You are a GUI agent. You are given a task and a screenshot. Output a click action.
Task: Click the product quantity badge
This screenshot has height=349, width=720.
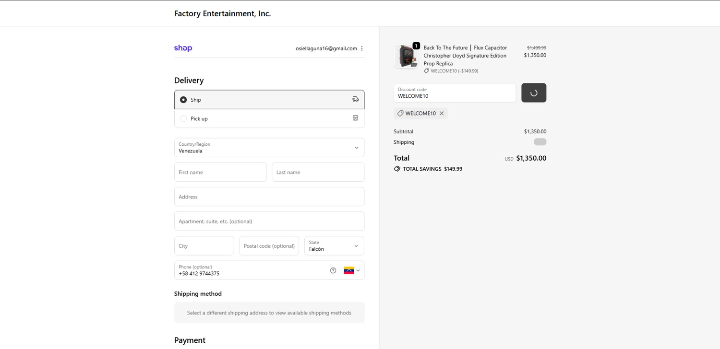pyautogui.click(x=416, y=46)
